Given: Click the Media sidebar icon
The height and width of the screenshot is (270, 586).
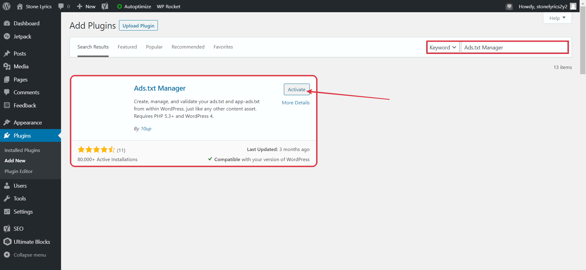Looking at the screenshot, I should coord(7,67).
